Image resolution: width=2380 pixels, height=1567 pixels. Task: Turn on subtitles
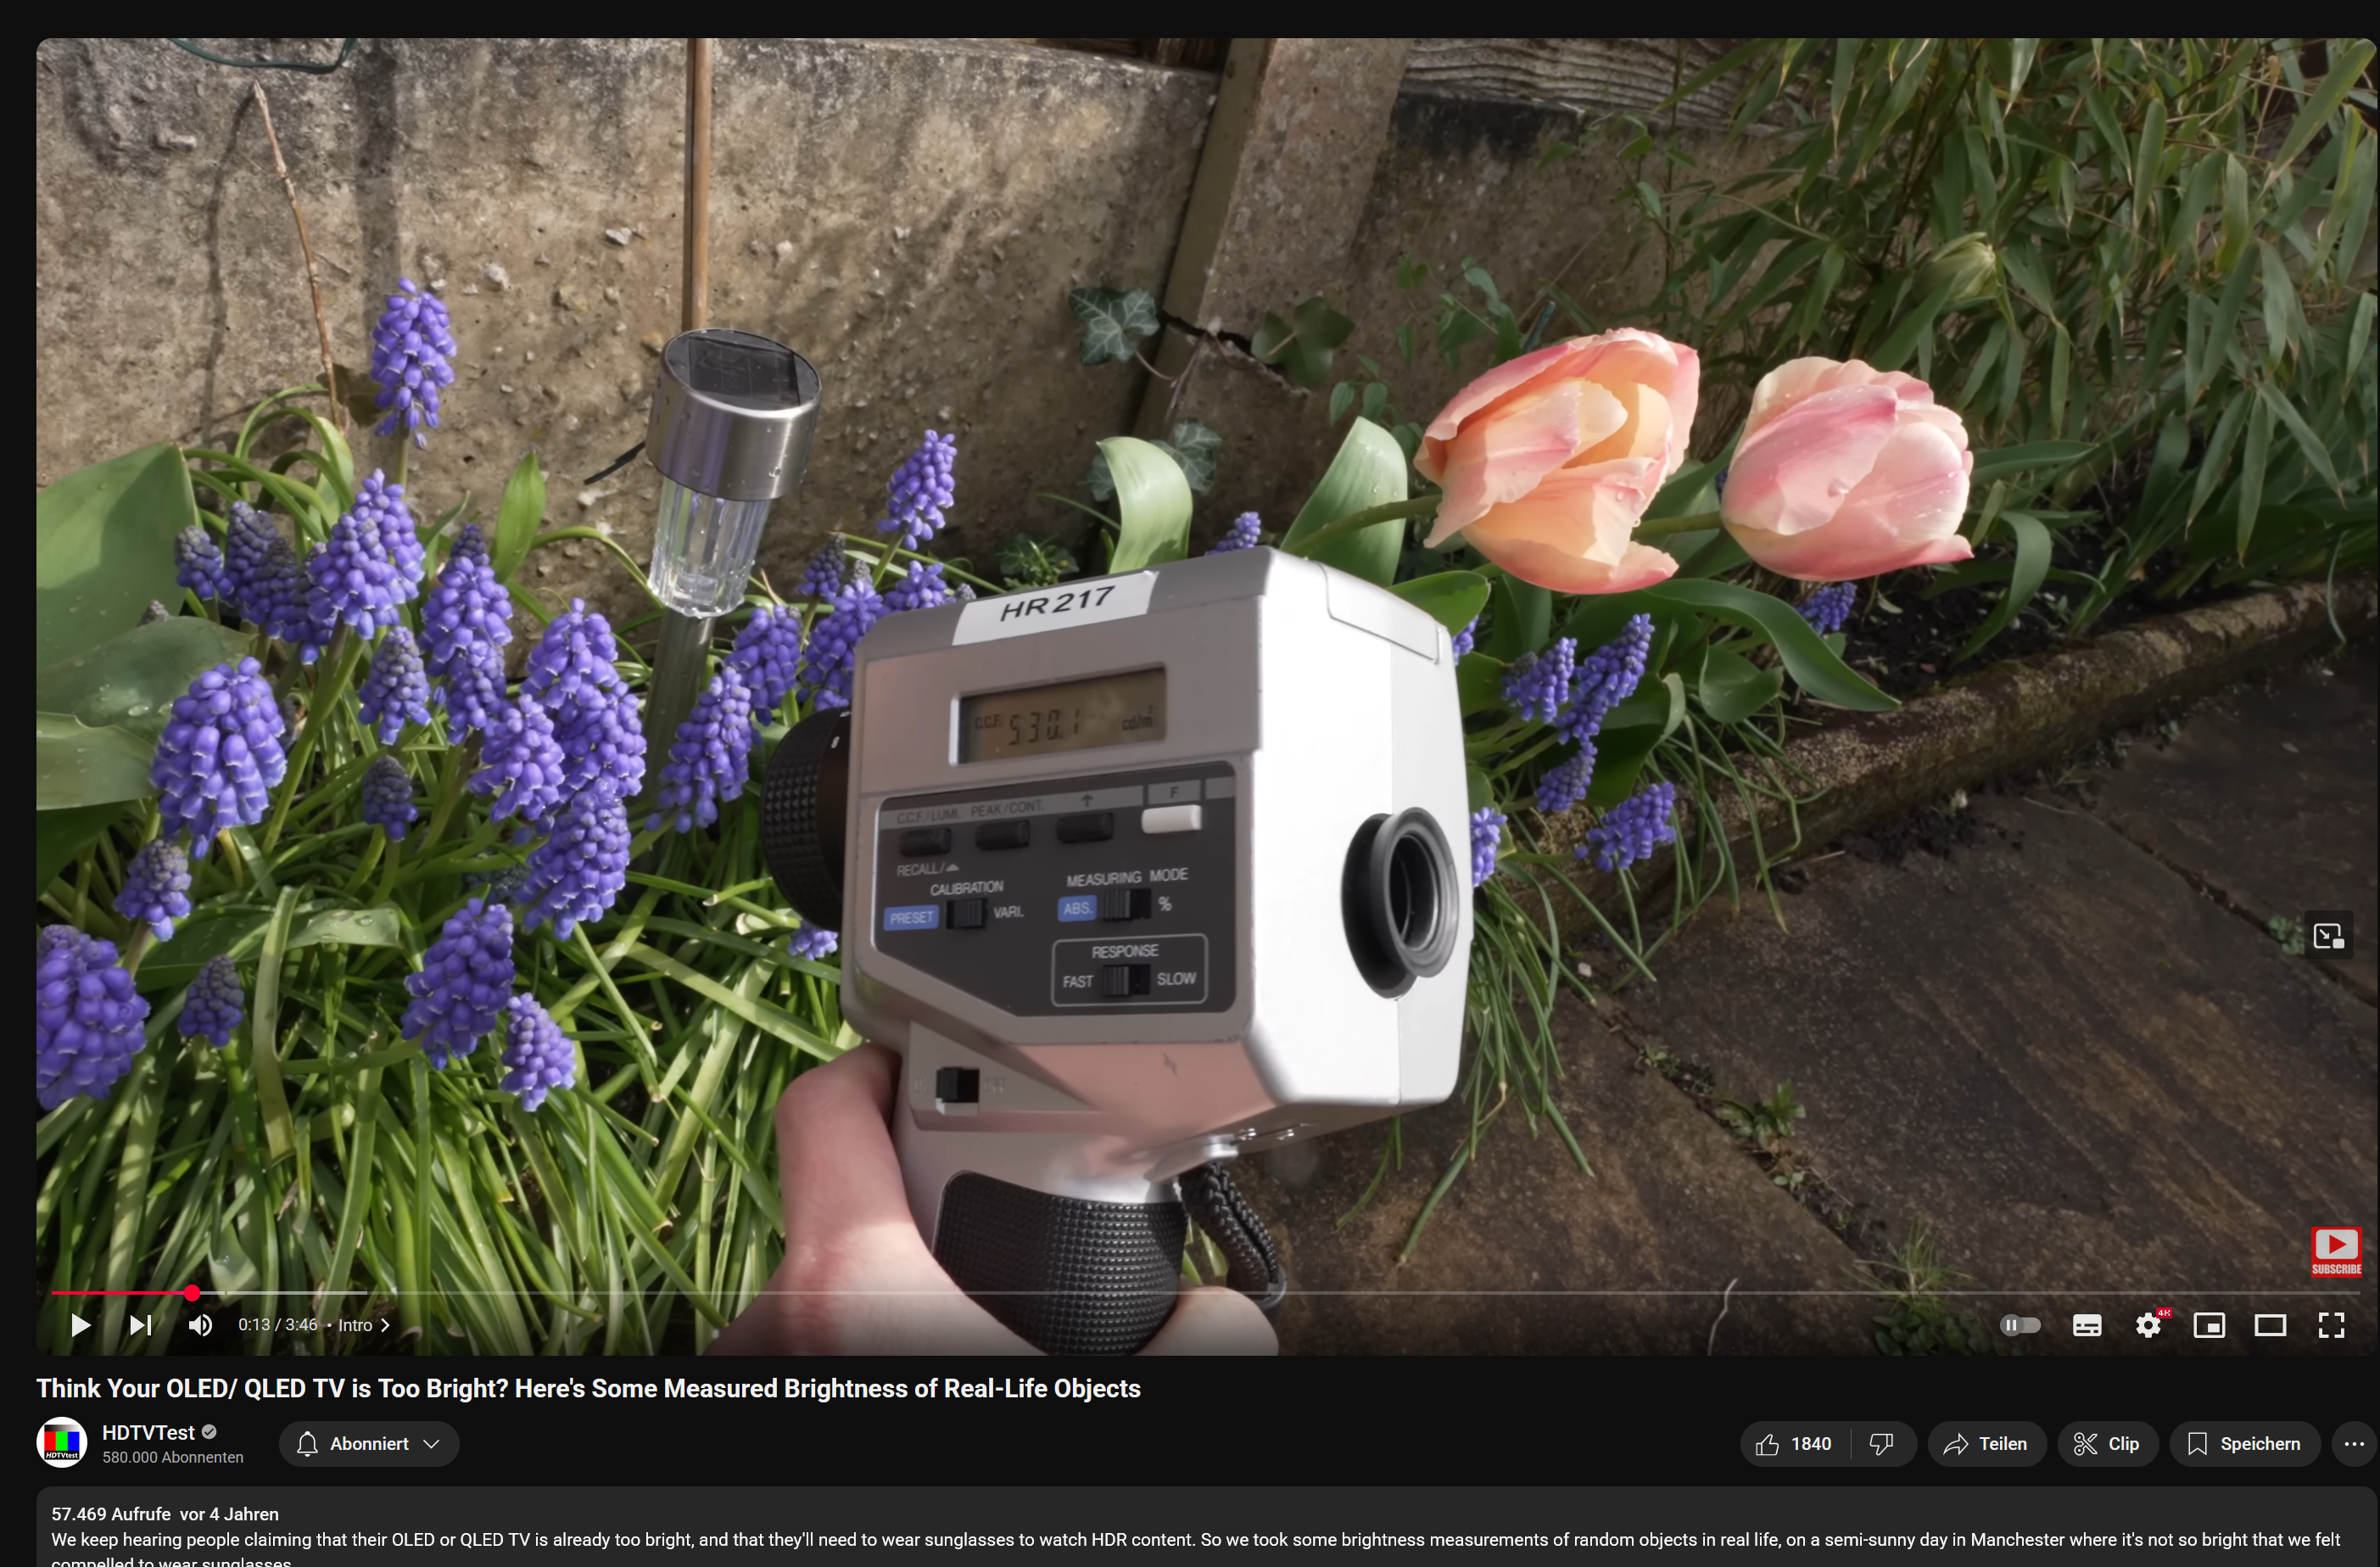(x=2086, y=1325)
